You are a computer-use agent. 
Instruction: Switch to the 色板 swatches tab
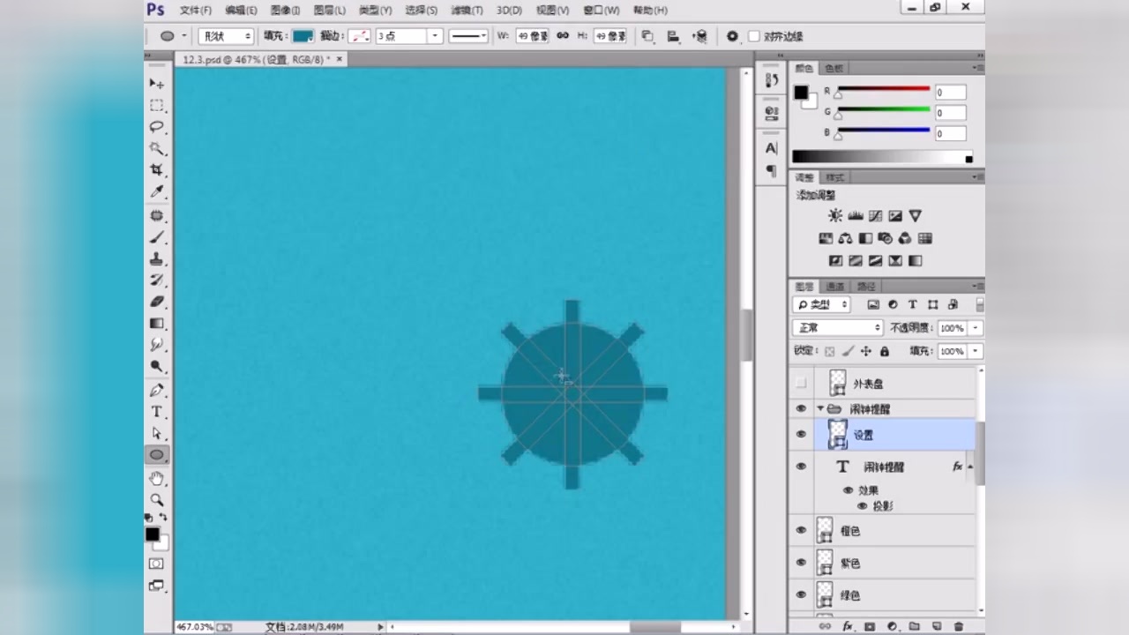pos(834,68)
